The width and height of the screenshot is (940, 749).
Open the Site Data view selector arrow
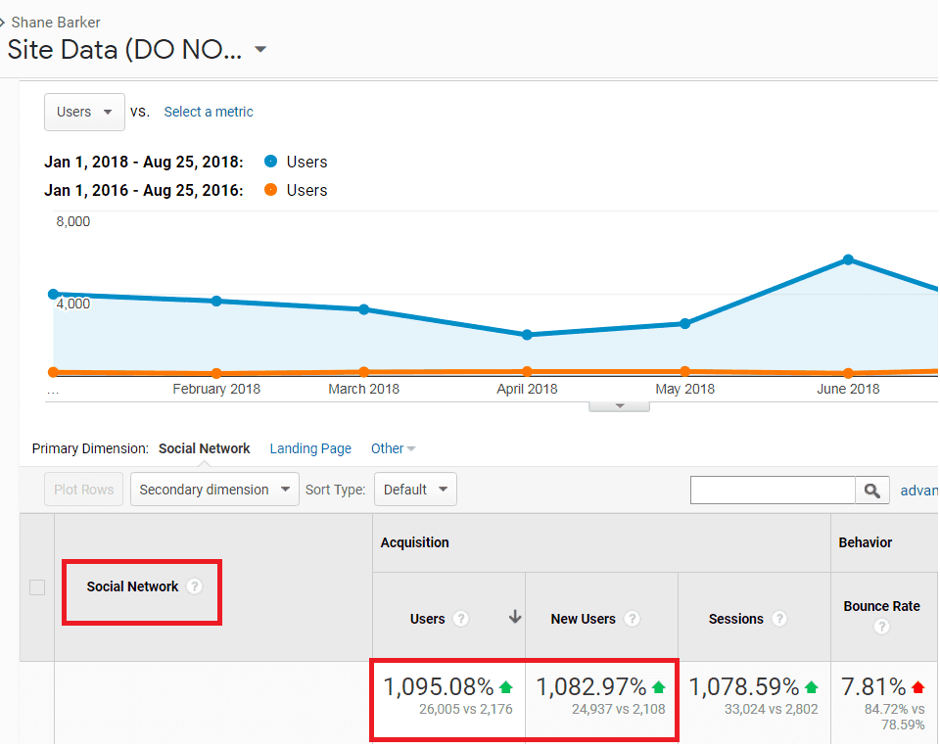(x=260, y=50)
